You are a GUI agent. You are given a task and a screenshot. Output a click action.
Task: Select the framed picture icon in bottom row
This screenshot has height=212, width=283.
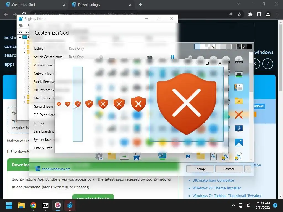click(188, 156)
